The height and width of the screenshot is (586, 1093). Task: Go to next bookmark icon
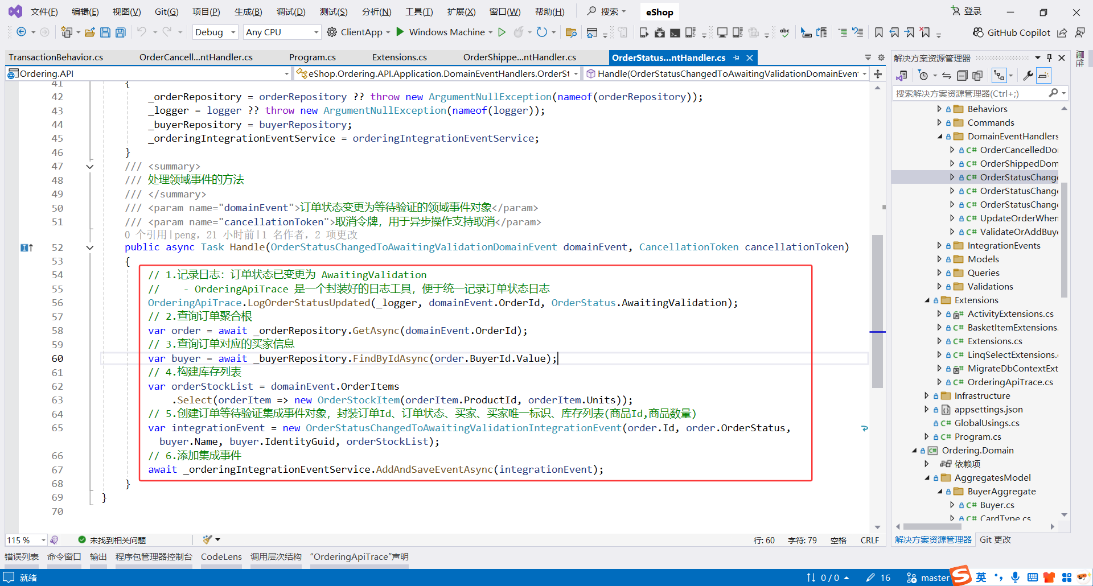tap(910, 32)
